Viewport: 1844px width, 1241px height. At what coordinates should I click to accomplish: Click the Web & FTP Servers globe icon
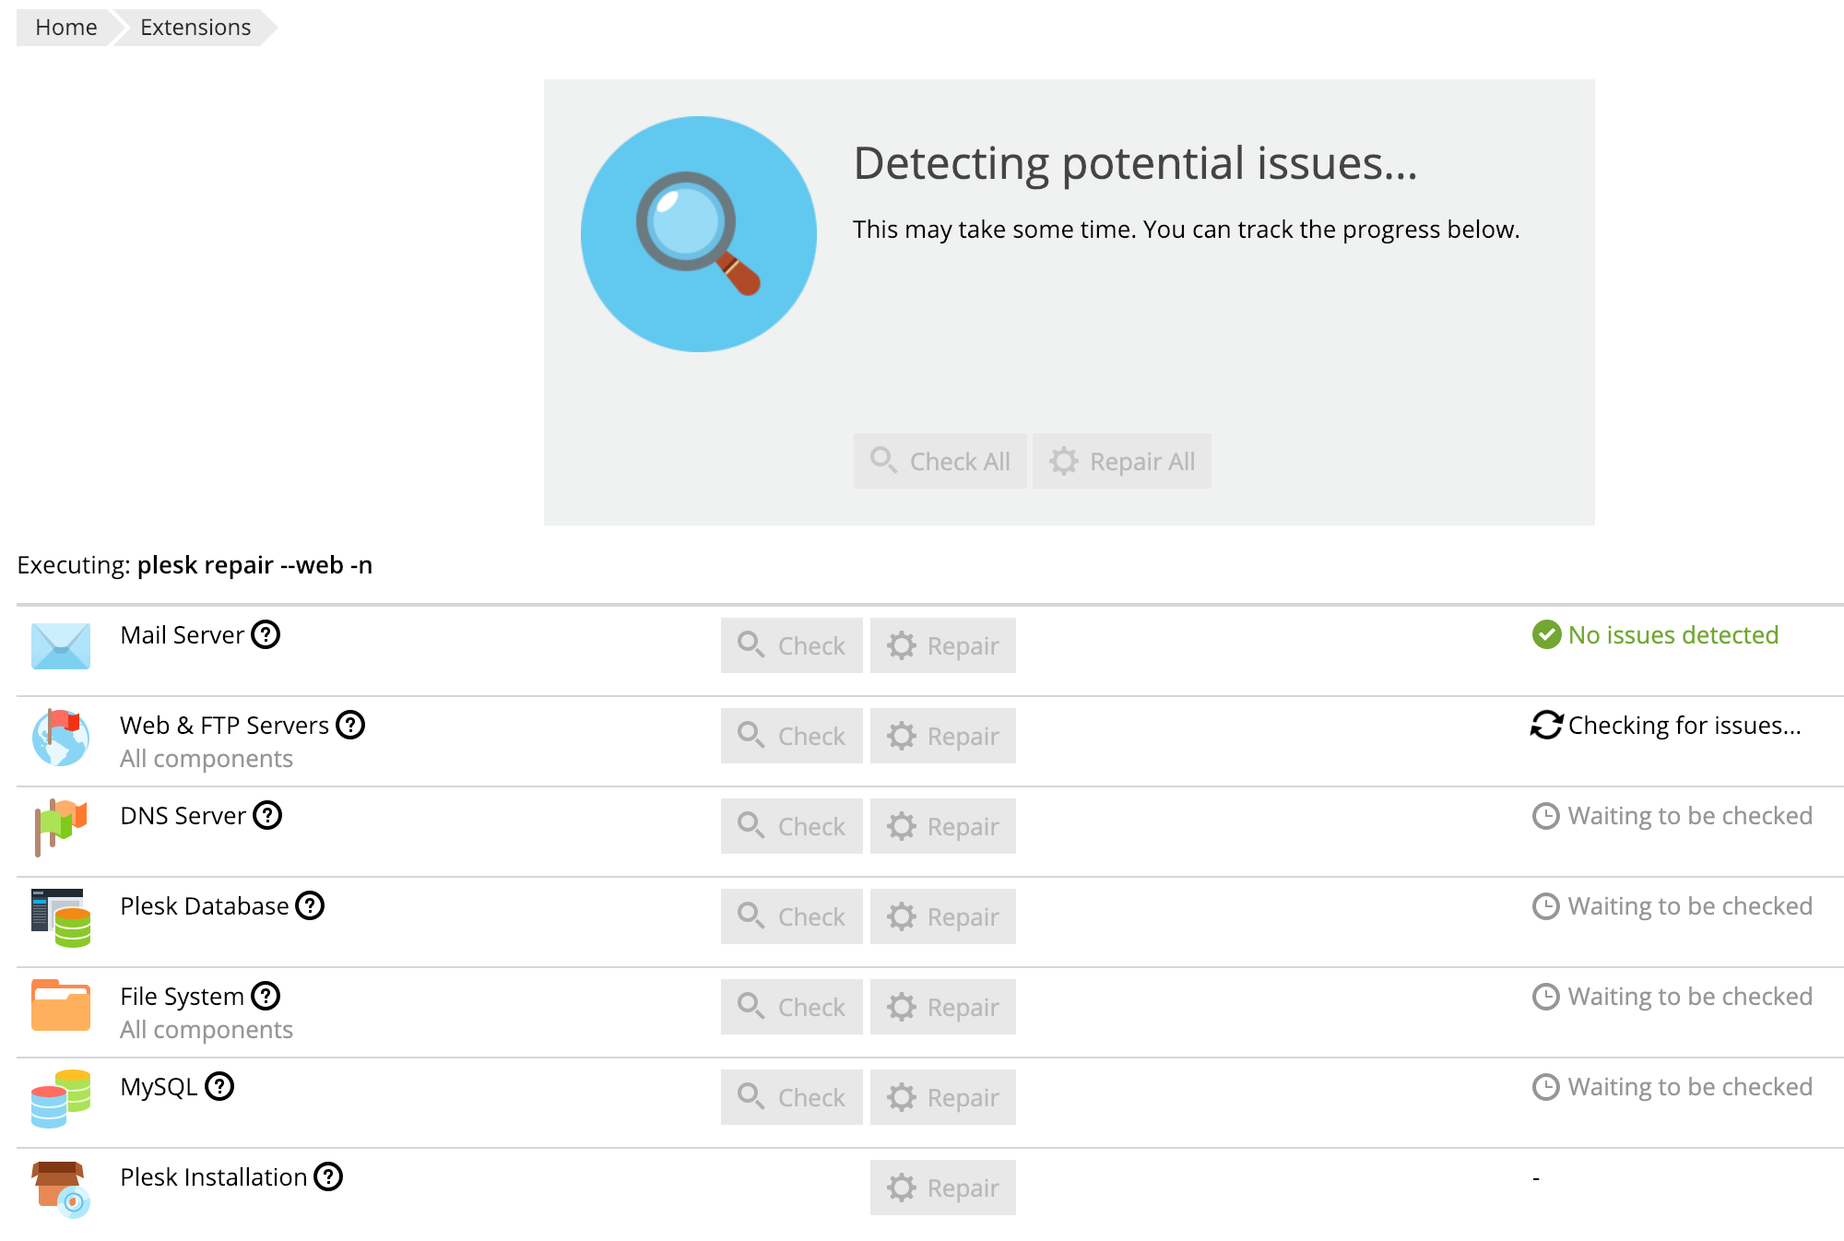[x=61, y=738]
